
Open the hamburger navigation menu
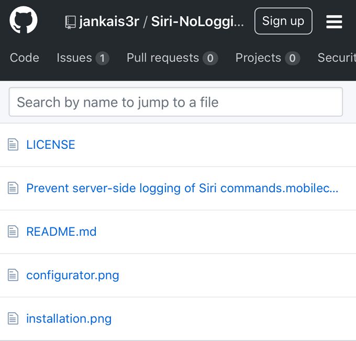click(x=334, y=21)
